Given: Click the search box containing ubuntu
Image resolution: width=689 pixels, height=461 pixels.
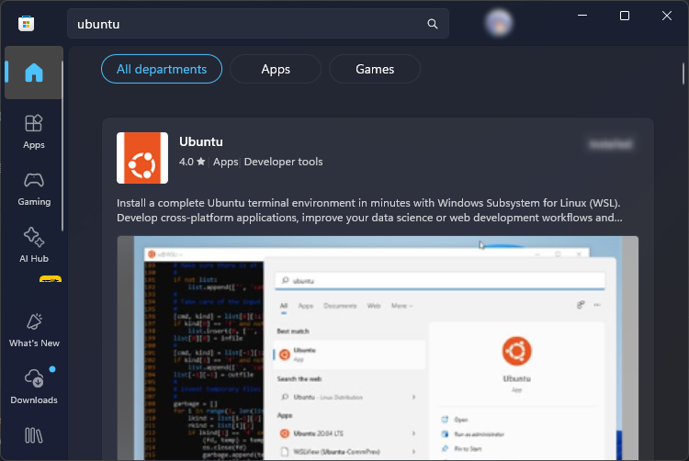Looking at the screenshot, I should click(x=258, y=24).
